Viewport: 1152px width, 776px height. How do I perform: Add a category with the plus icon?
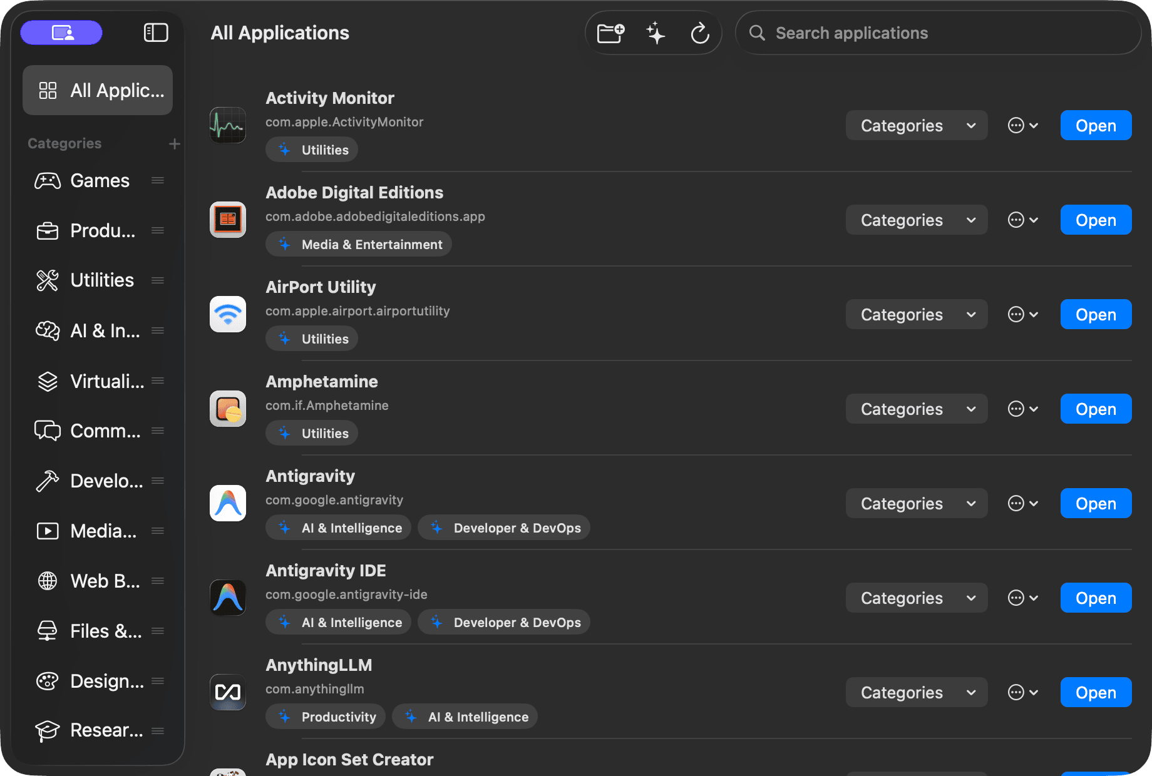[174, 144]
